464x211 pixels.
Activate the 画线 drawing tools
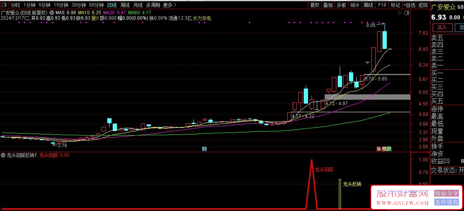pyautogui.click(x=368, y=5)
